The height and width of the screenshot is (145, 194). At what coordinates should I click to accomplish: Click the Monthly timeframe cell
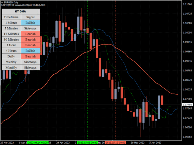tap(12, 67)
